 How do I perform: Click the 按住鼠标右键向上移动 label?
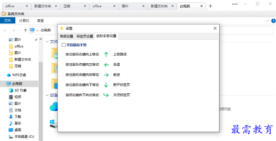(83, 55)
